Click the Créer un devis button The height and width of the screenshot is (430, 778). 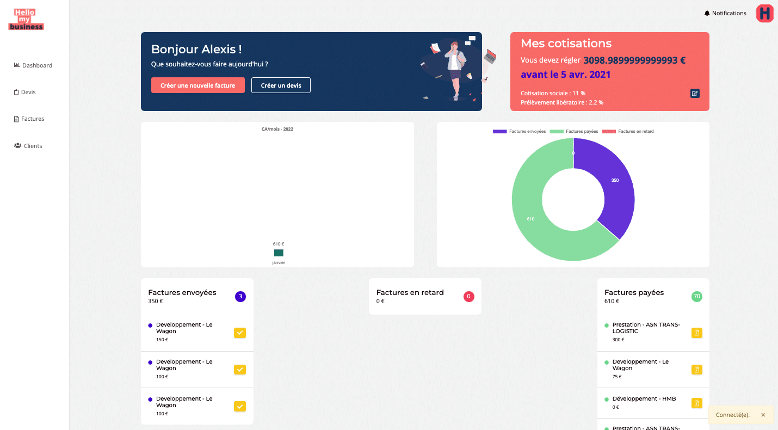[x=281, y=85]
